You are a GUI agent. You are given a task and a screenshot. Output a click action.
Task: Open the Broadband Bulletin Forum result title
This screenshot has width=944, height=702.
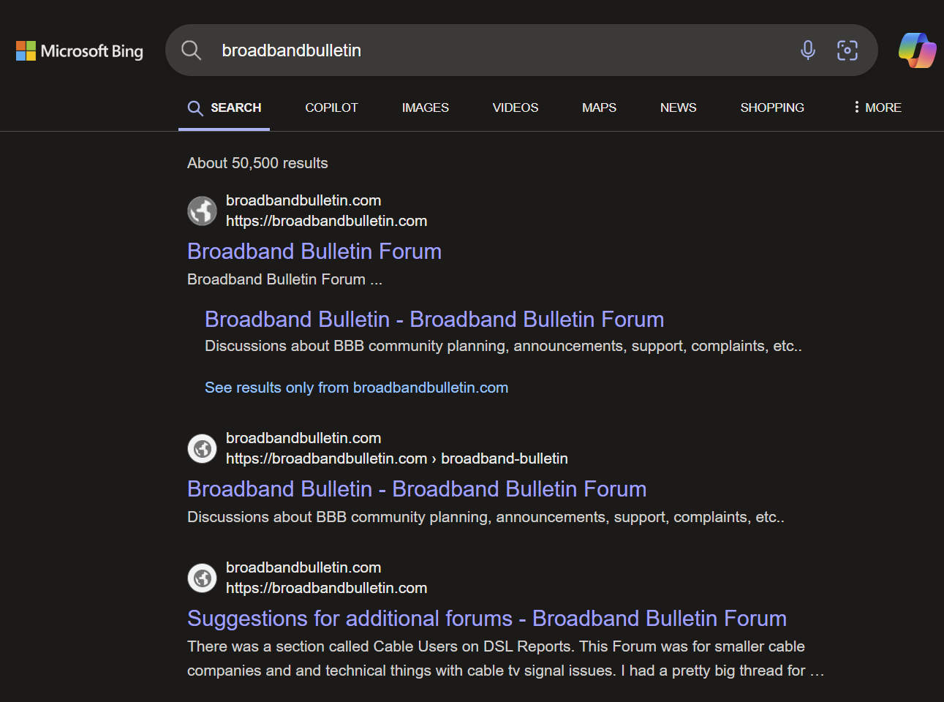click(314, 252)
